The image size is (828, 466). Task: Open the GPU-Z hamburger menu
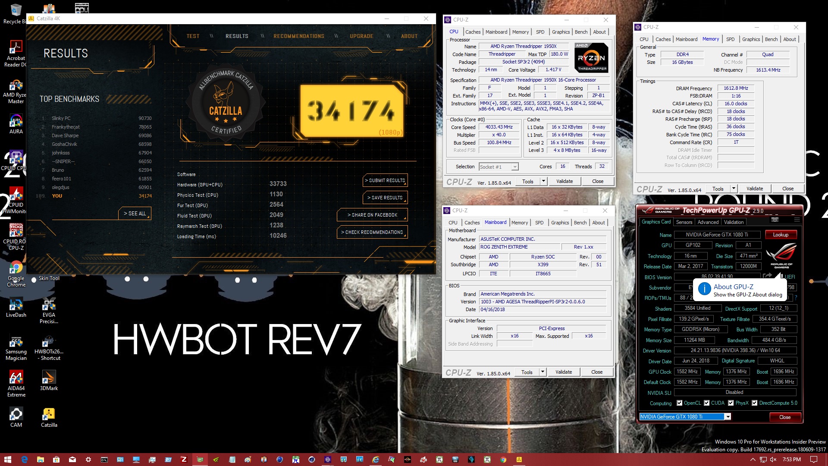pyautogui.click(x=797, y=220)
